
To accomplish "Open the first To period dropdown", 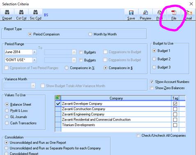I will 74,52.
